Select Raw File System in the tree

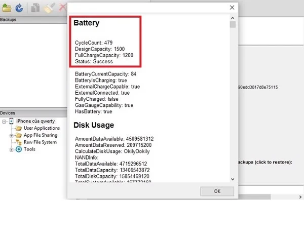pos(40,142)
